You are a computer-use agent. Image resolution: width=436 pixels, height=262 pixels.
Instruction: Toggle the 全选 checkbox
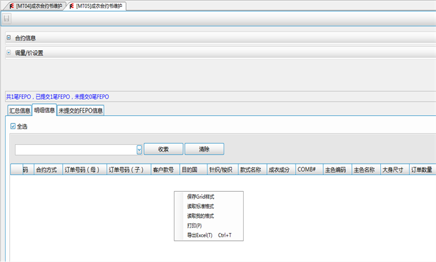(13, 127)
